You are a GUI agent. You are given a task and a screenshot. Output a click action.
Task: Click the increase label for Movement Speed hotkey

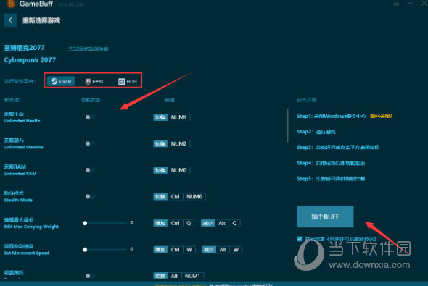[160, 250]
